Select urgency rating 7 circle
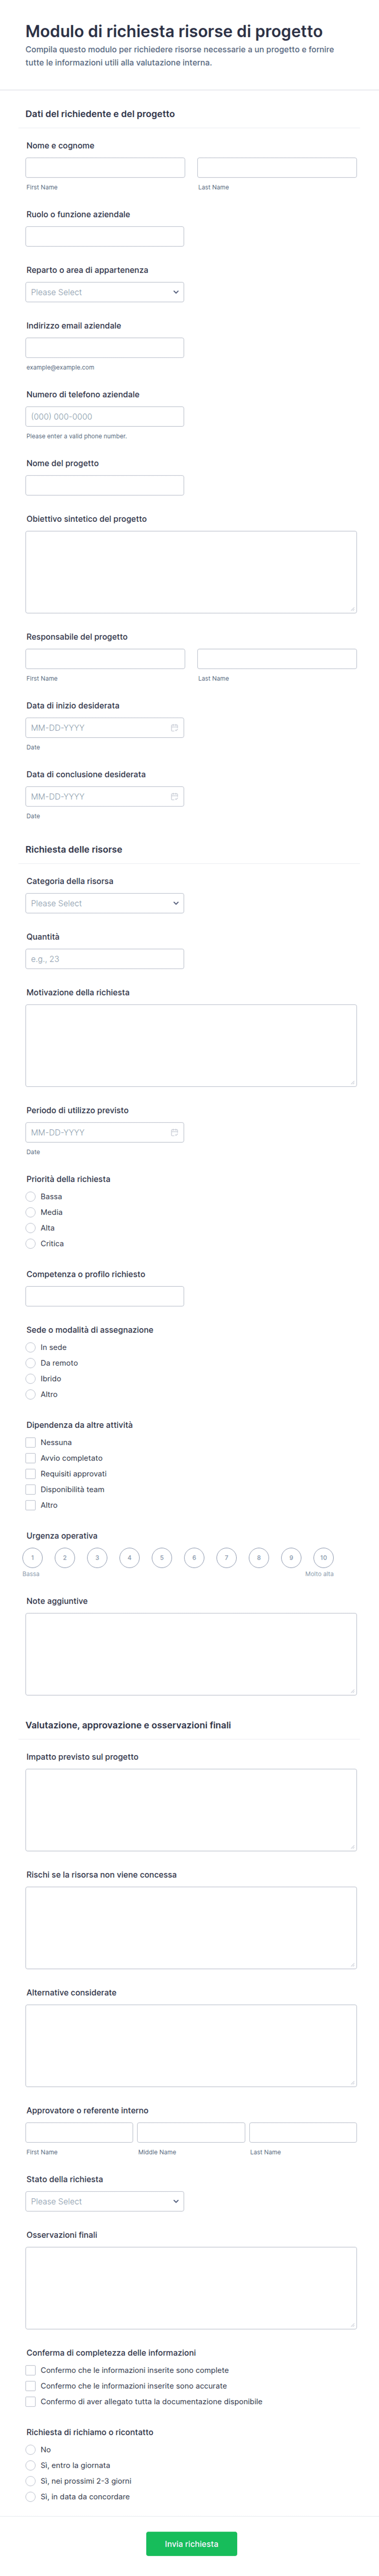Image resolution: width=379 pixels, height=2576 pixels. tap(226, 1558)
